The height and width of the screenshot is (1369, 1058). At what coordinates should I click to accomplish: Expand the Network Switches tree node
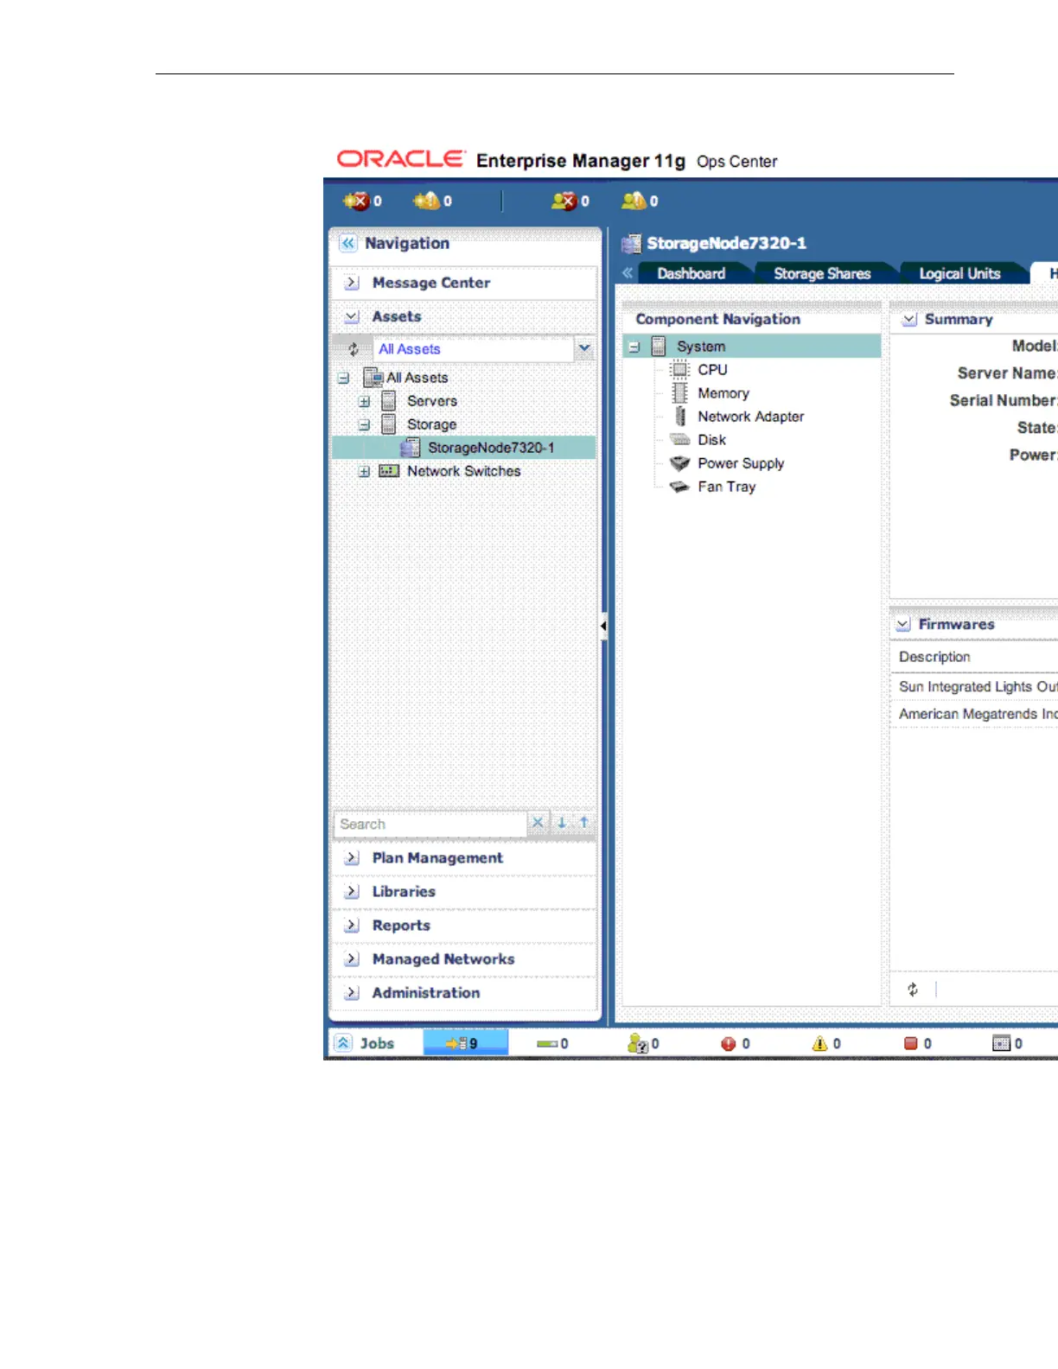[x=364, y=472]
